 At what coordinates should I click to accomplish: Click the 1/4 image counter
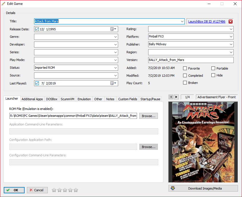click(x=187, y=97)
